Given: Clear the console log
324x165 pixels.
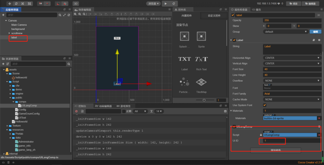Looking at the screenshot, I should [76, 111].
